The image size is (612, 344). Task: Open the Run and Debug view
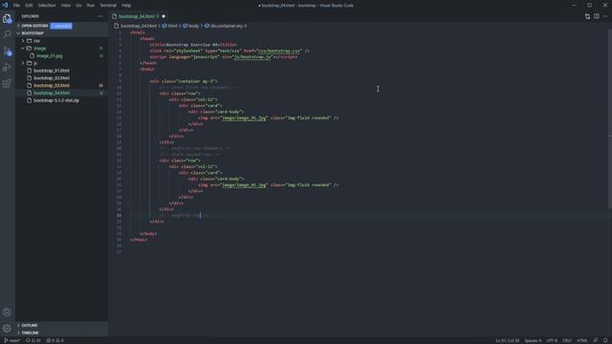7,67
